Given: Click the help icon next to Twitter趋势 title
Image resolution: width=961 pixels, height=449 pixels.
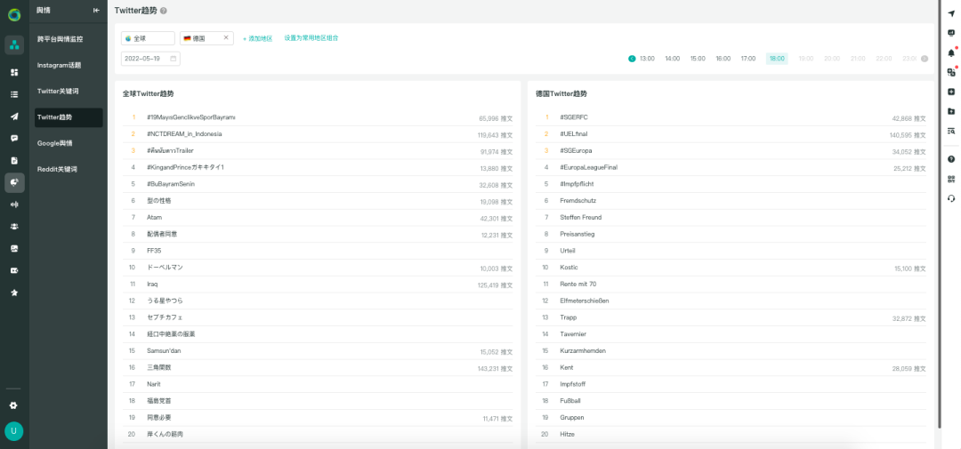Looking at the screenshot, I should click(x=163, y=11).
